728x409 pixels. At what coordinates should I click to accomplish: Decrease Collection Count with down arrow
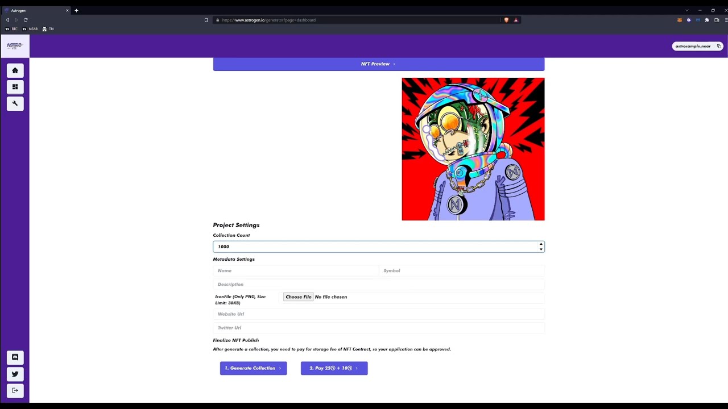point(541,249)
